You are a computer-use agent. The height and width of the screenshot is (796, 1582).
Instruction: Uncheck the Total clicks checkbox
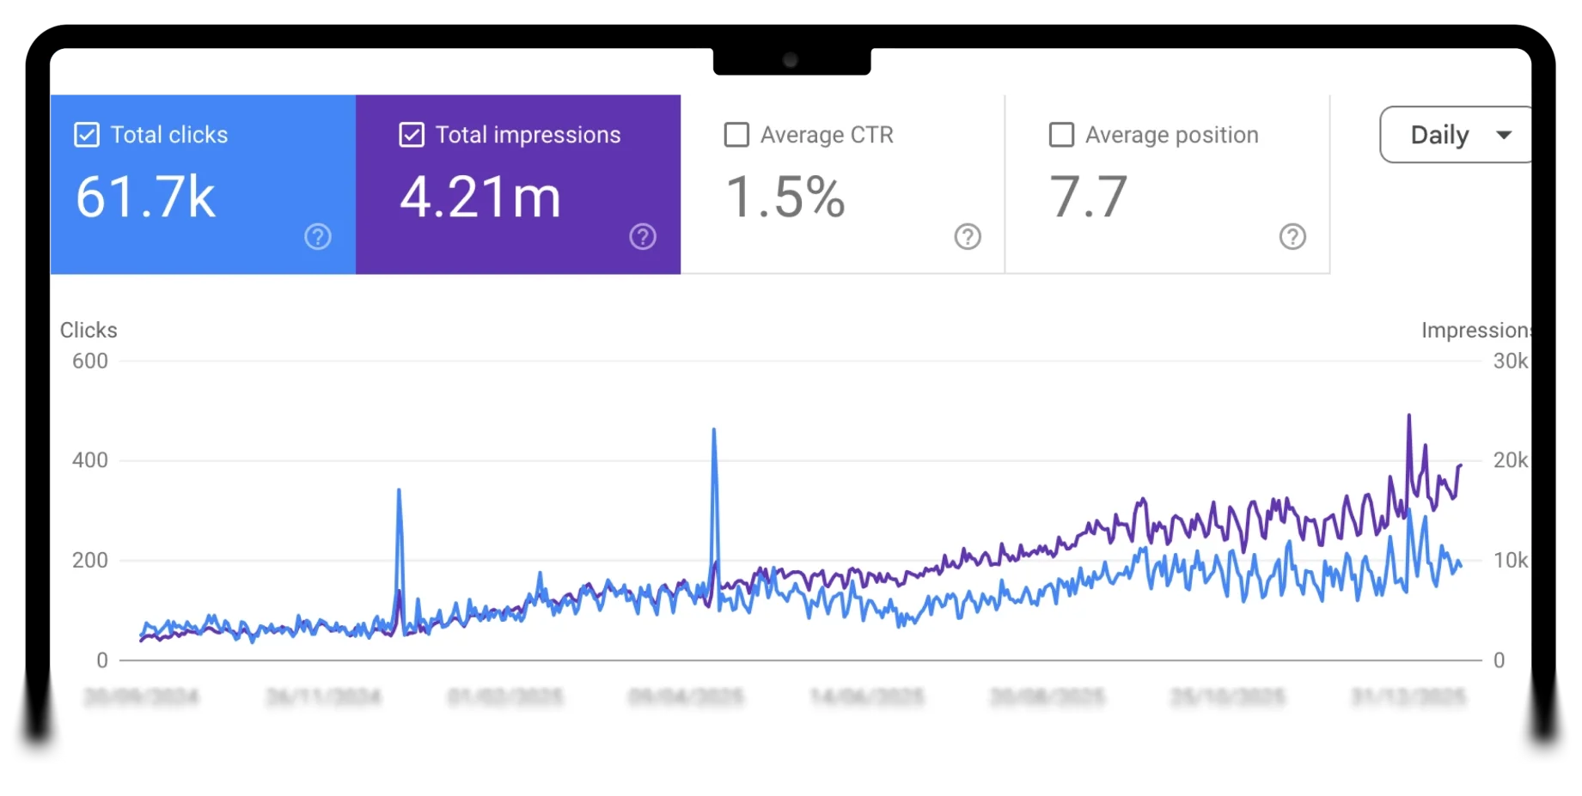click(x=87, y=135)
